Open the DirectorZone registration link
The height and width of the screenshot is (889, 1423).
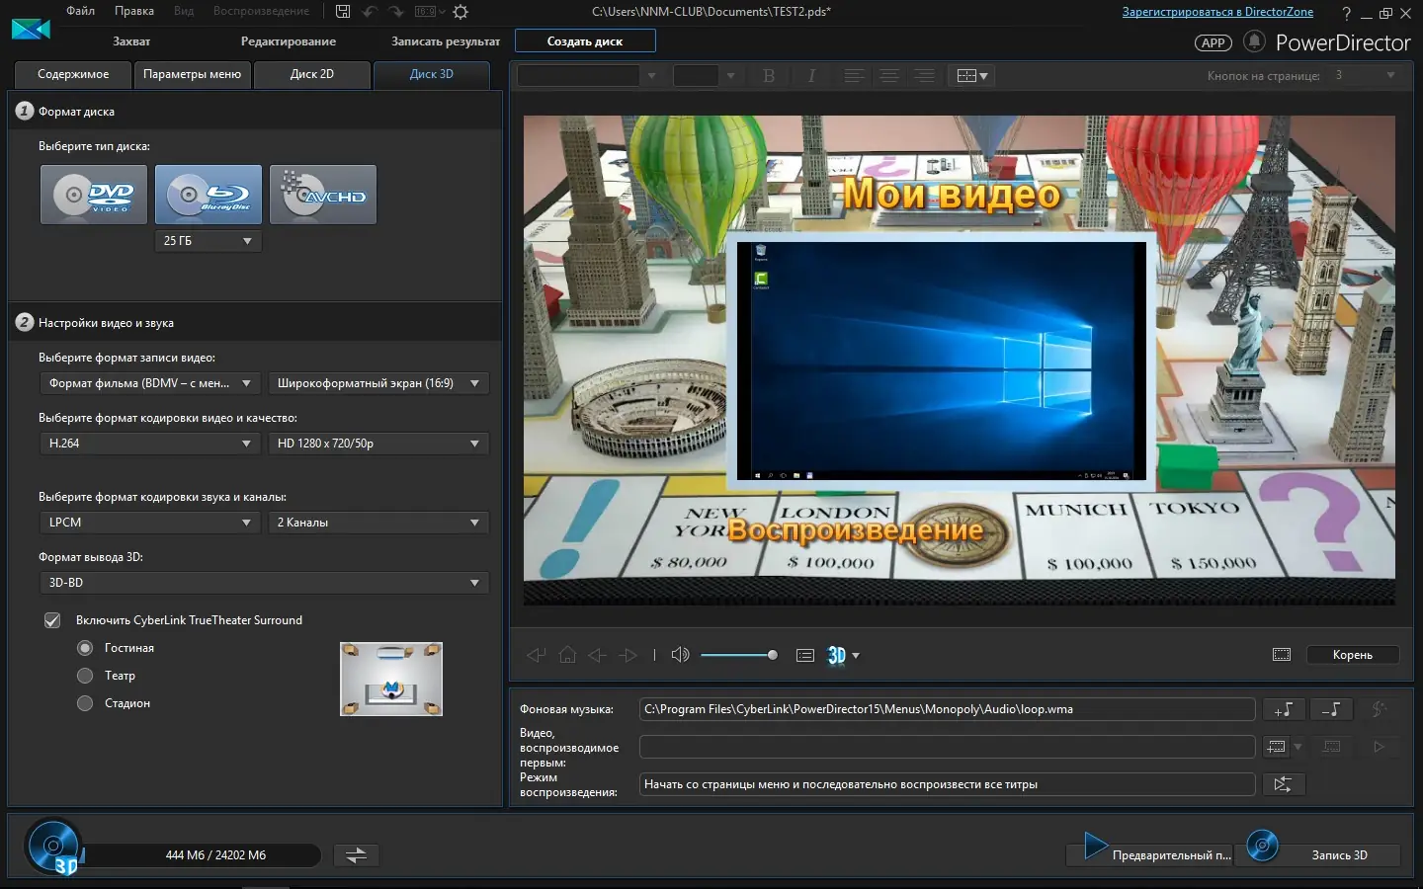(1217, 12)
